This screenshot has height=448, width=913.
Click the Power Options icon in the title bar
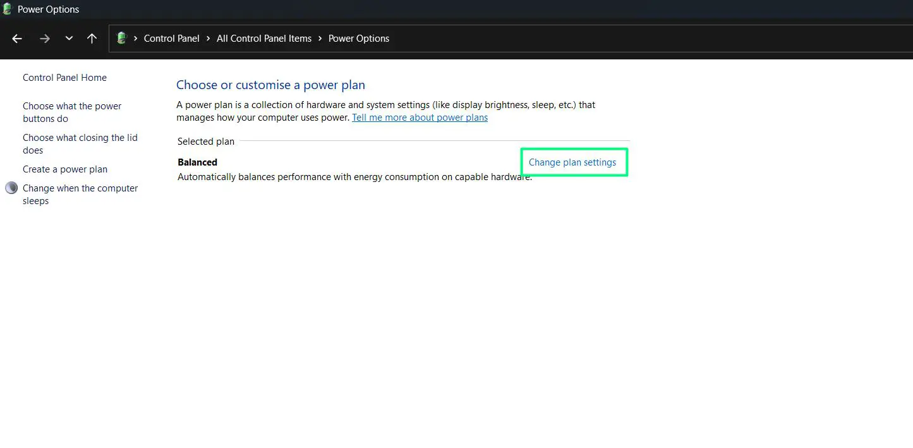click(x=7, y=9)
